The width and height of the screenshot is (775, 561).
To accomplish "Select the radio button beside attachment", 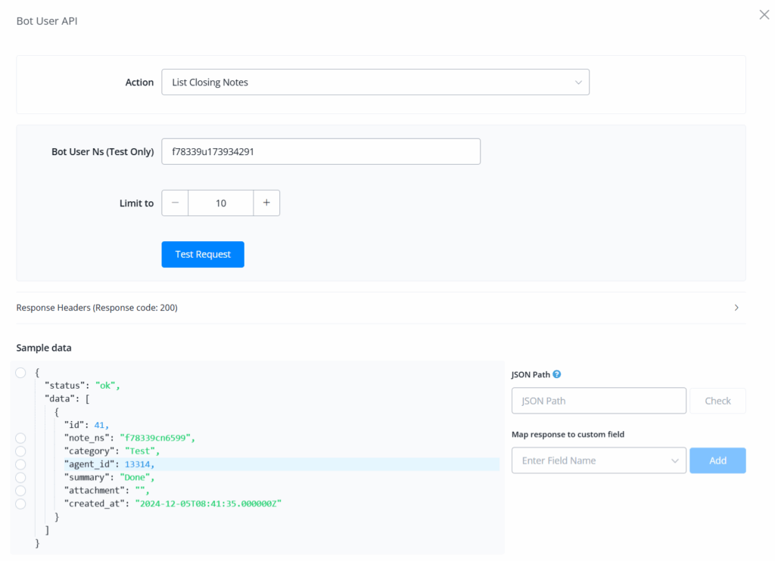I will 20,491.
